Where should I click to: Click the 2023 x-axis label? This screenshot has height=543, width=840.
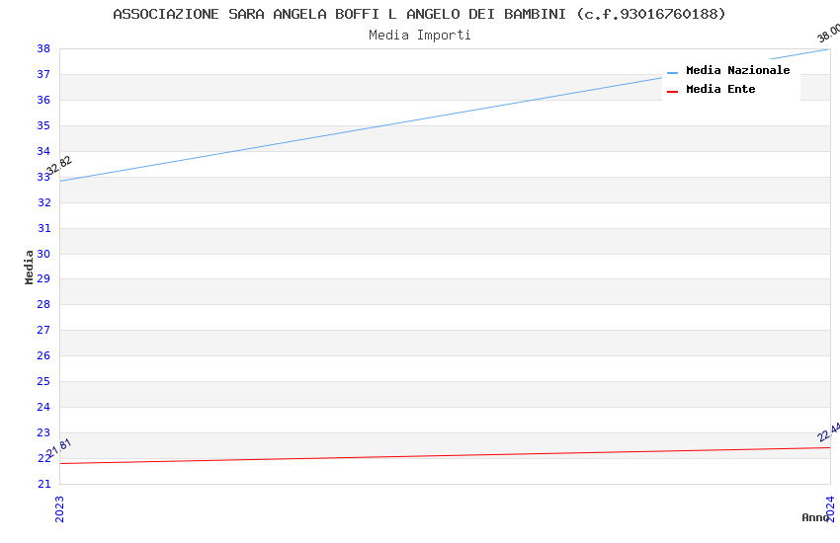pos(59,508)
